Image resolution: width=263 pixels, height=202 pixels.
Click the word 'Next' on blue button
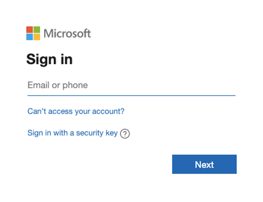click(204, 164)
